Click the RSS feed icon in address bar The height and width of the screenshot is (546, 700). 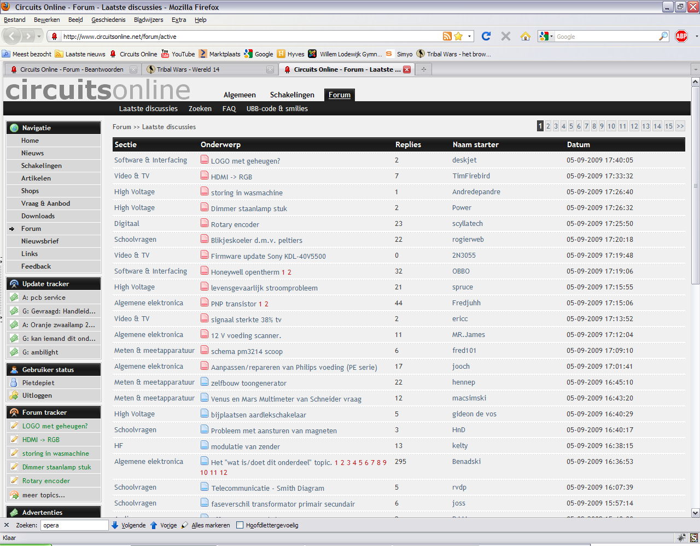pos(447,36)
